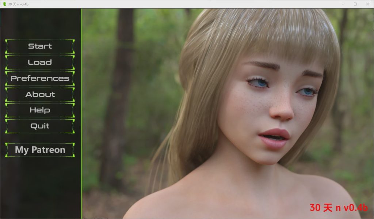
Task: Open the Help screen
Action: click(x=40, y=110)
